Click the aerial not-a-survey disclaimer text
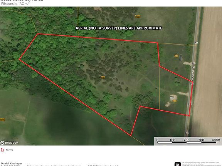The height and width of the screenshot is (166, 222). tap(119, 28)
